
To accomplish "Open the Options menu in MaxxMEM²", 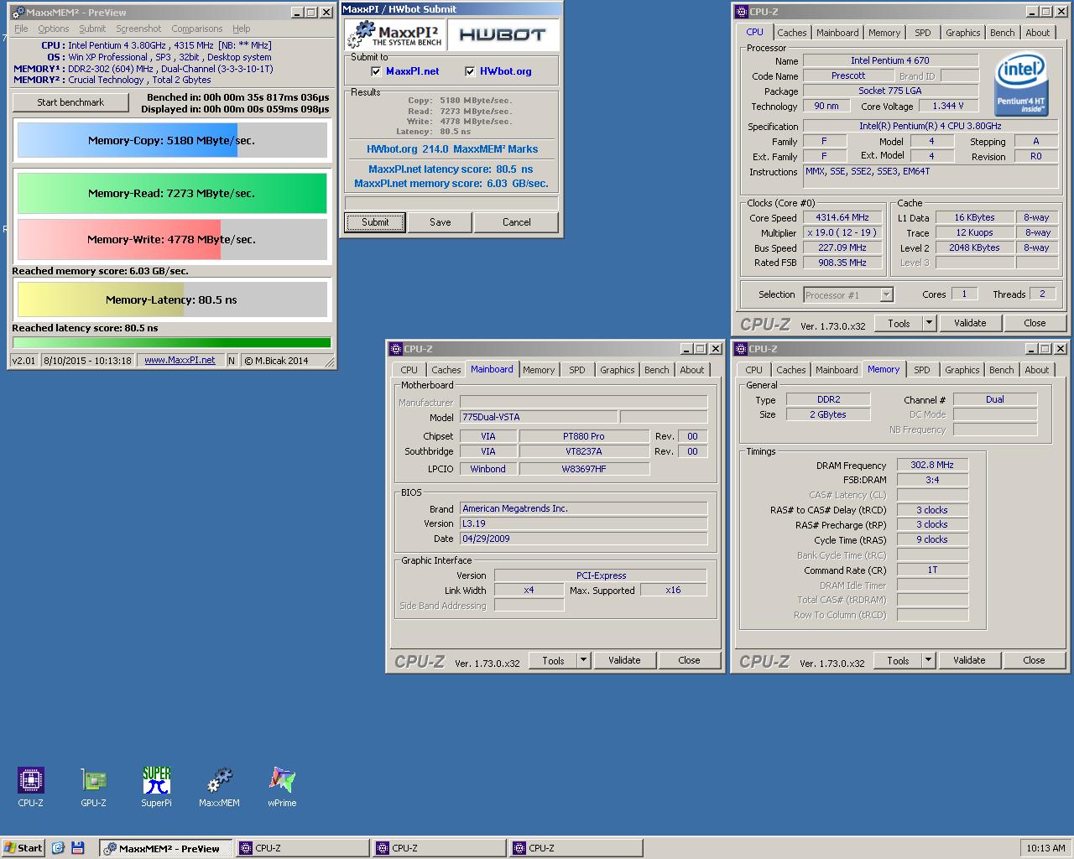I will click(54, 29).
